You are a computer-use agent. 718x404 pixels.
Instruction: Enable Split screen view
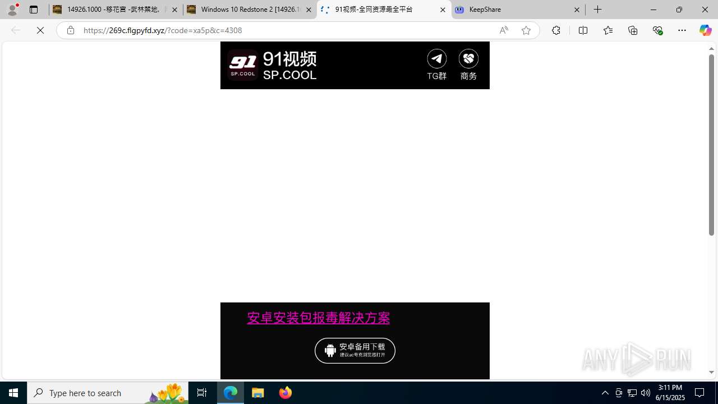click(x=583, y=30)
